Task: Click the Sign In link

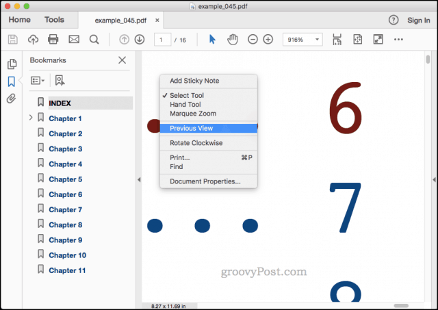Action: (418, 21)
